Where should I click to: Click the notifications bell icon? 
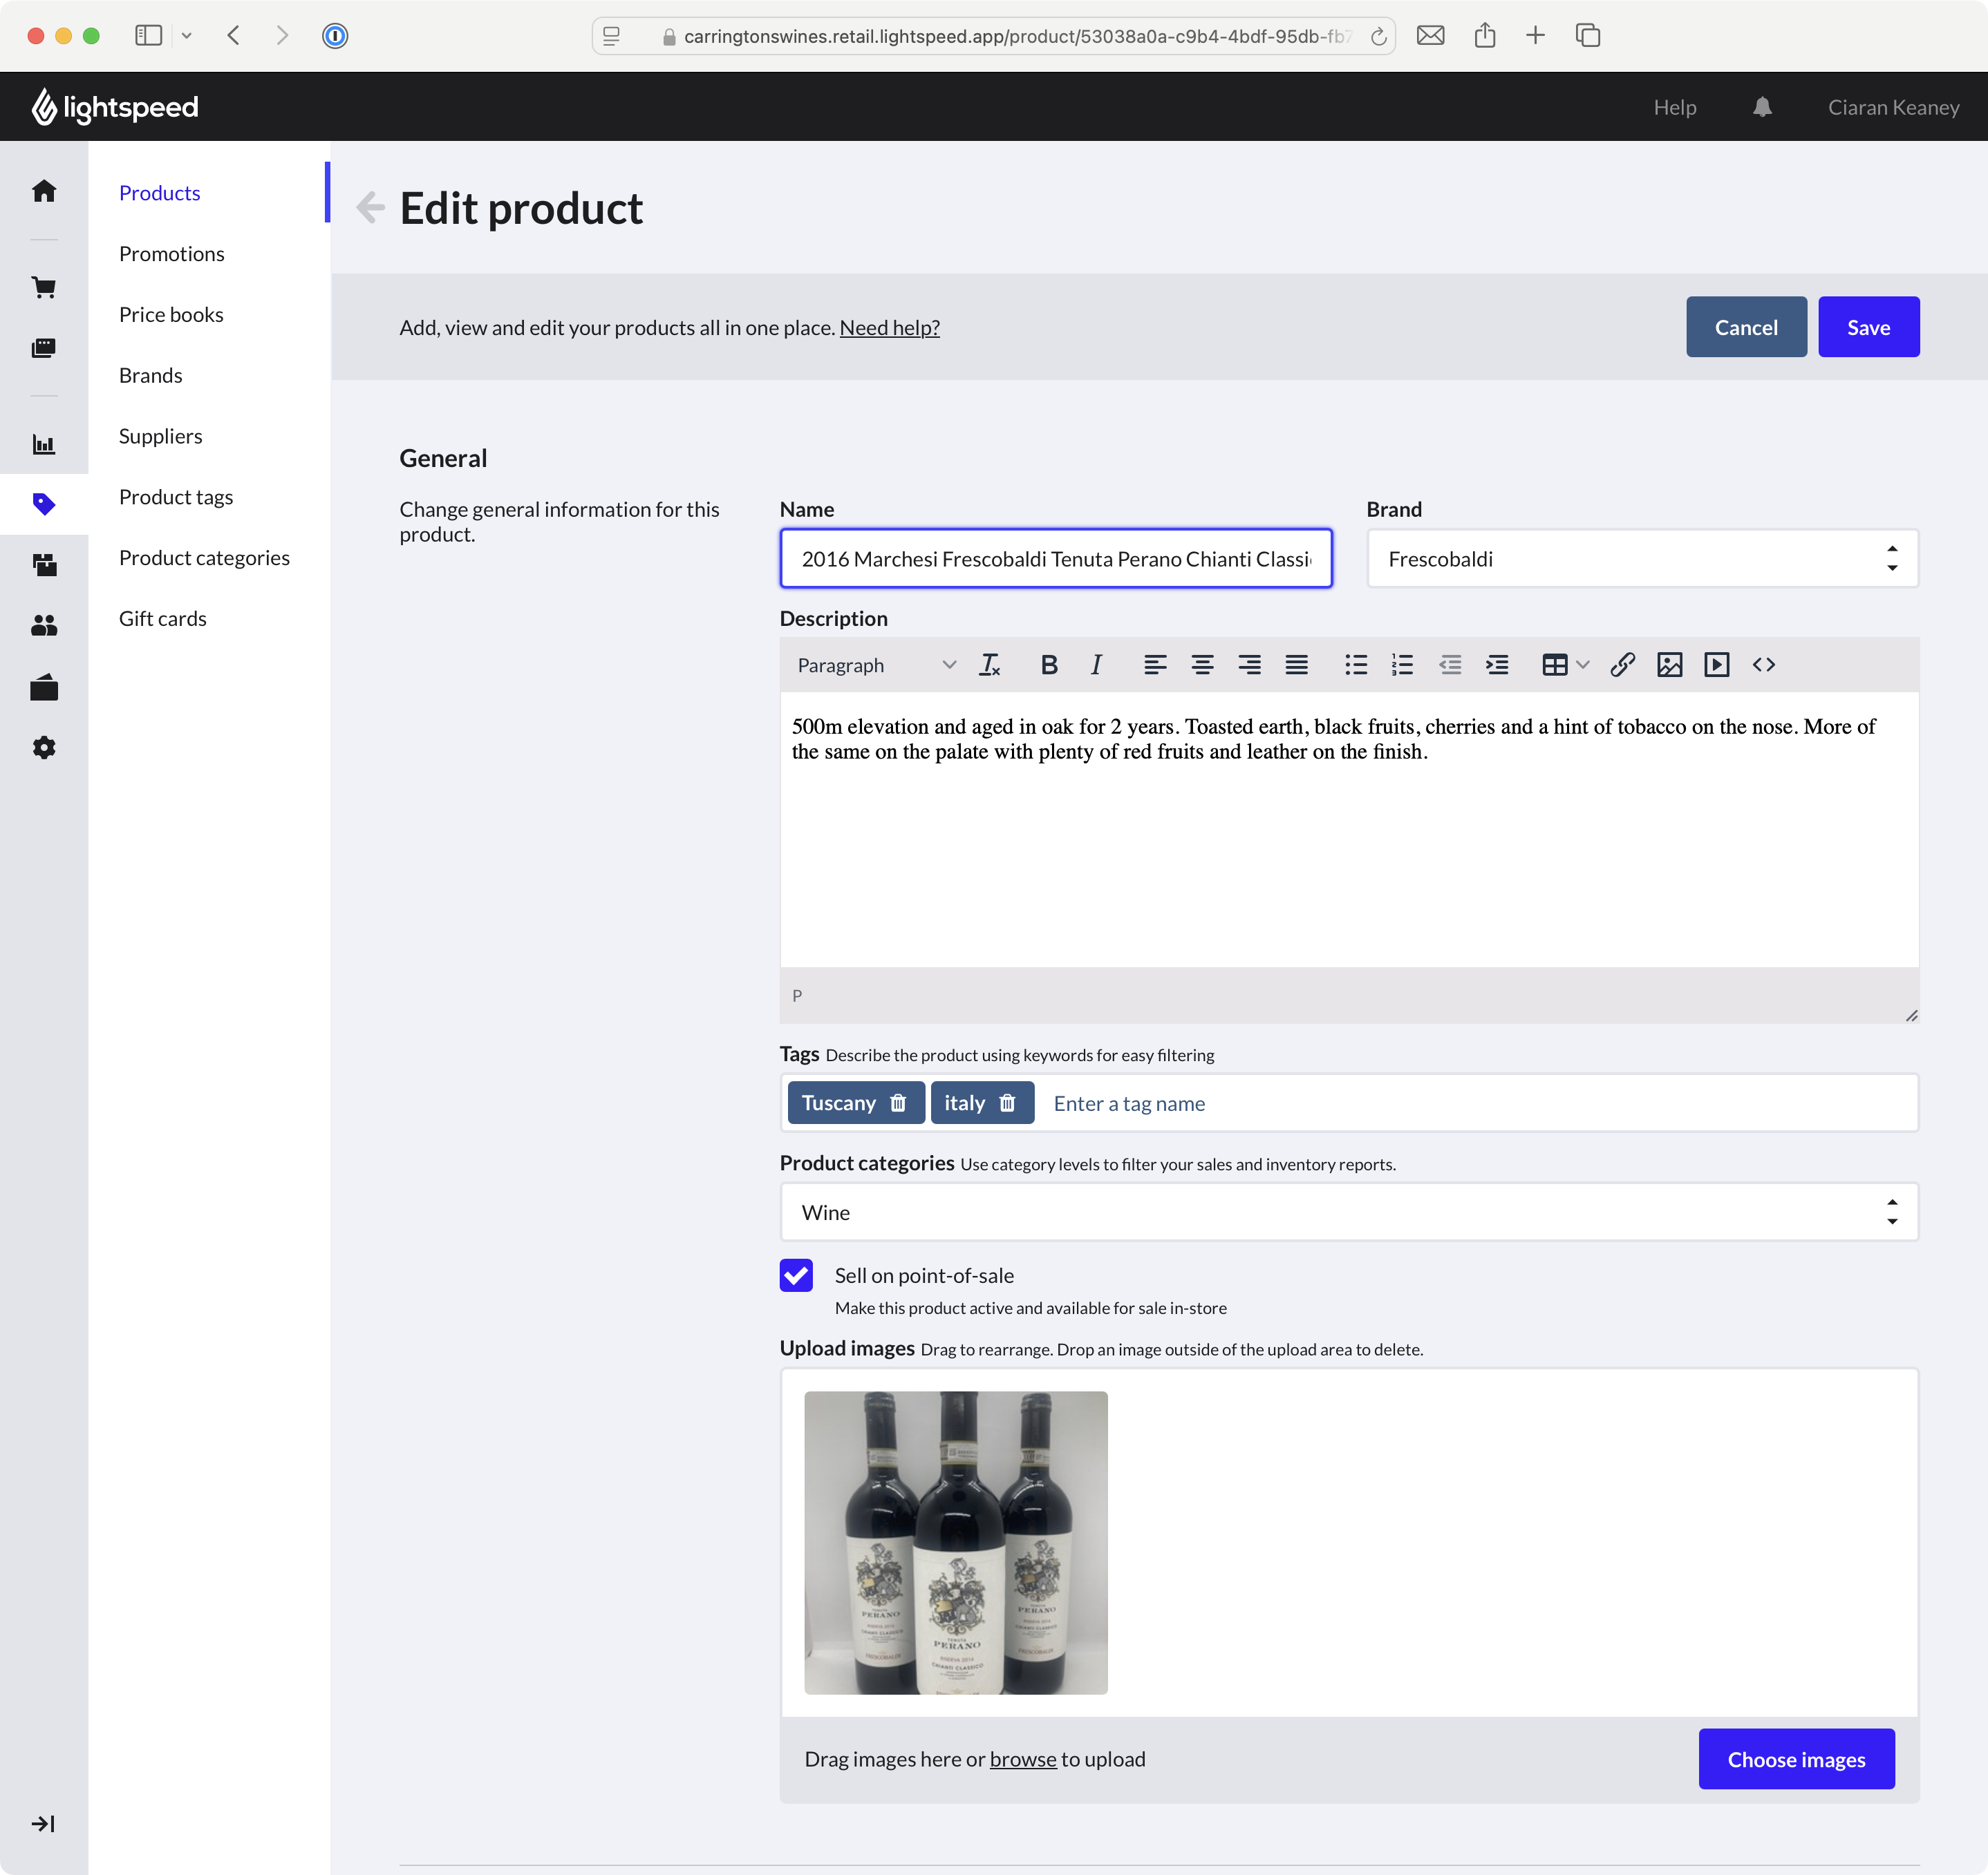(1762, 107)
